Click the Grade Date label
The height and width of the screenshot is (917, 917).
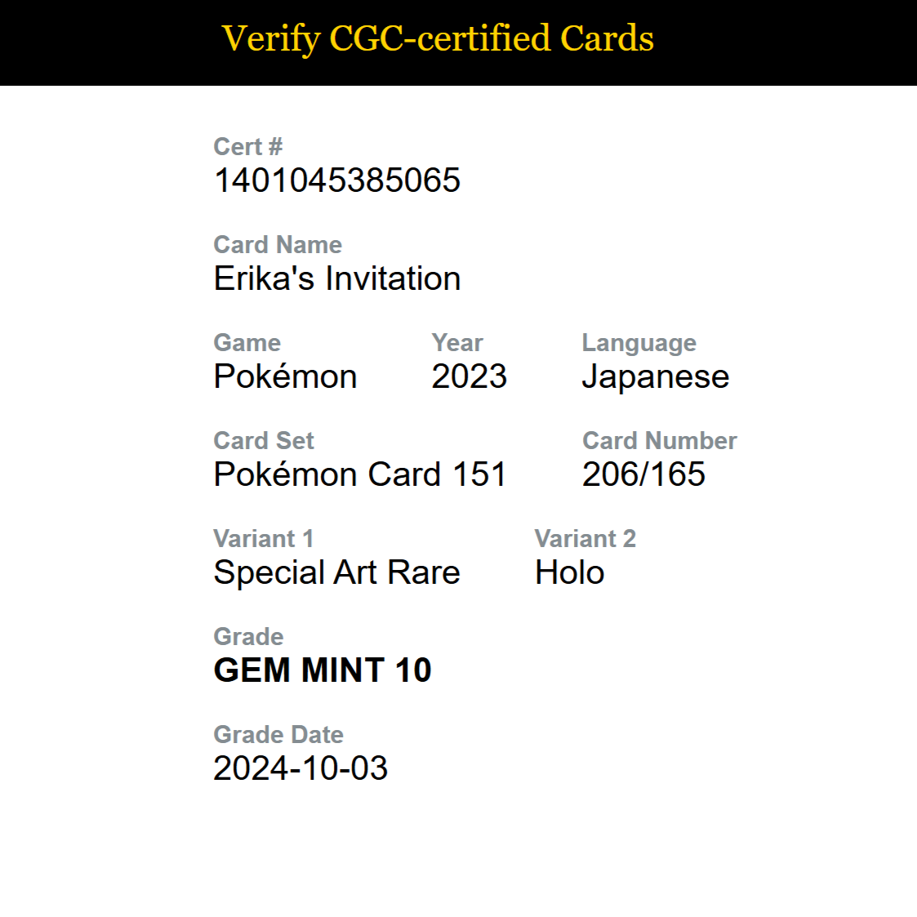[278, 735]
